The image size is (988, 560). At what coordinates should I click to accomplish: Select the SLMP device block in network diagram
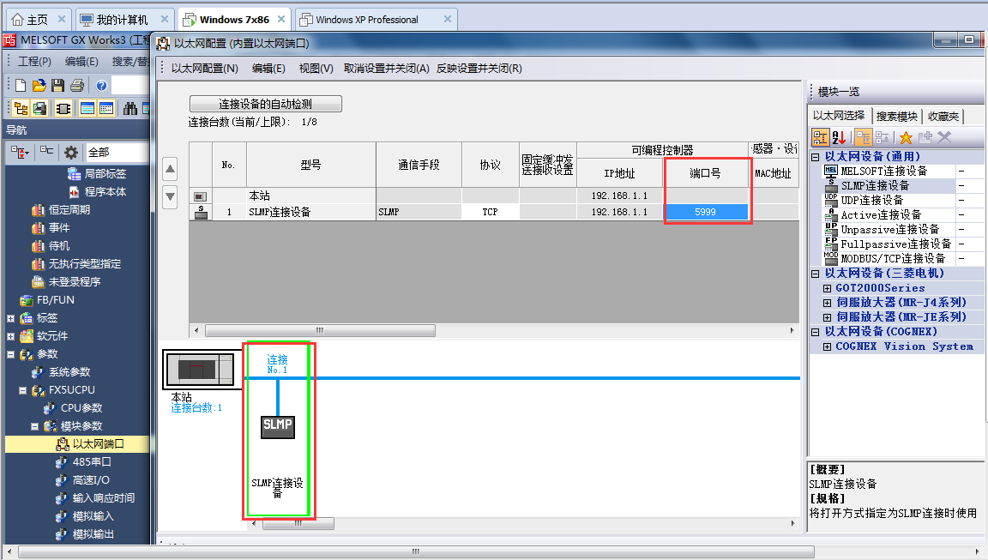tap(278, 426)
